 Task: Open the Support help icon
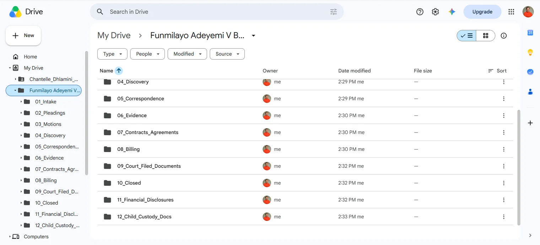click(420, 12)
